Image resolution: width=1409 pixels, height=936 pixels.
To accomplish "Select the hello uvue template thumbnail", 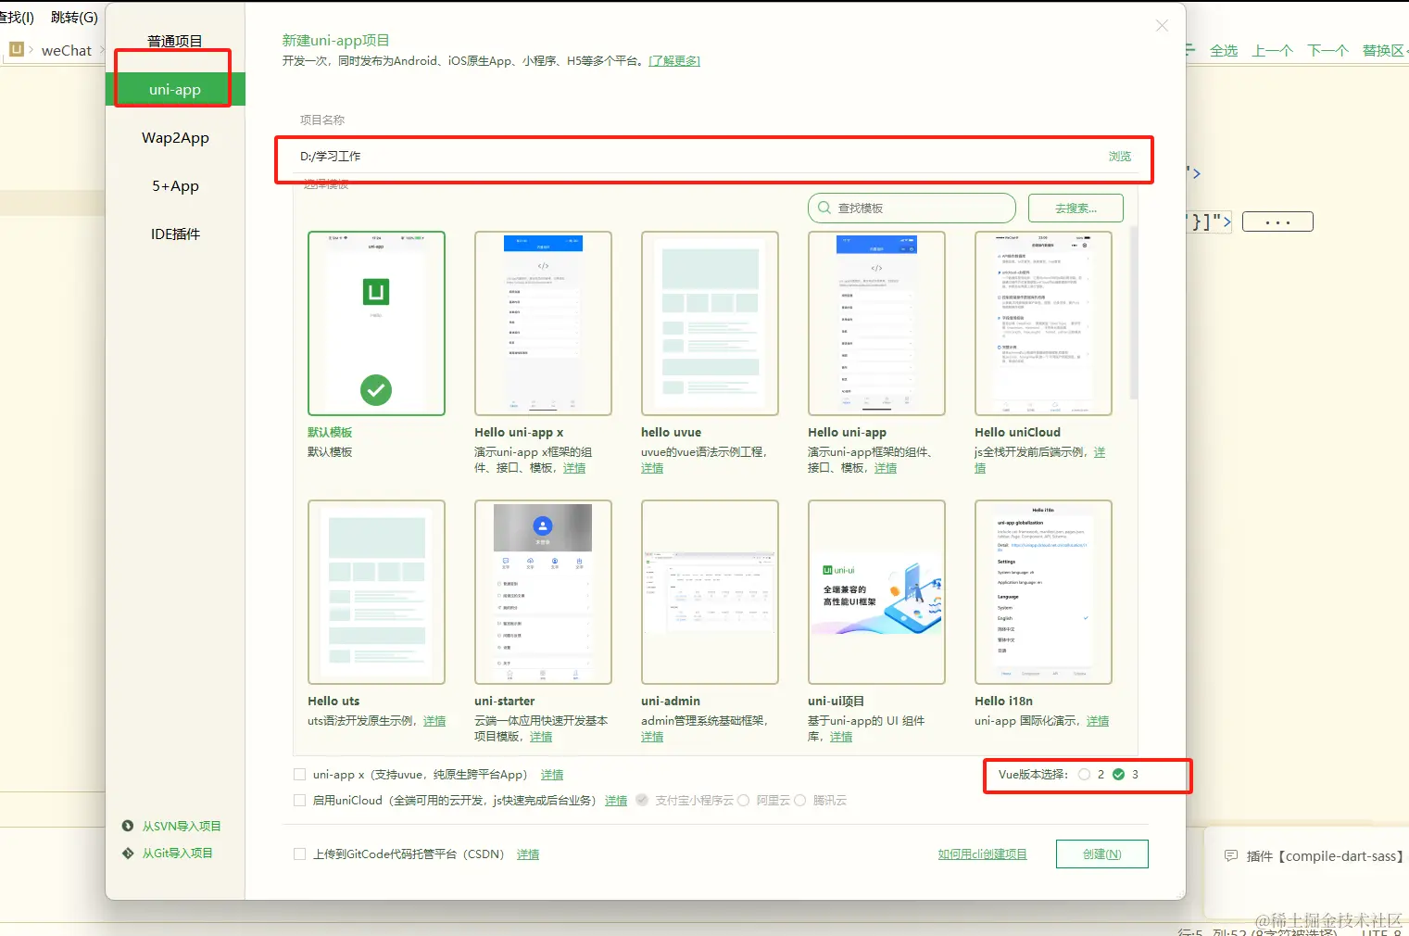I will [710, 323].
